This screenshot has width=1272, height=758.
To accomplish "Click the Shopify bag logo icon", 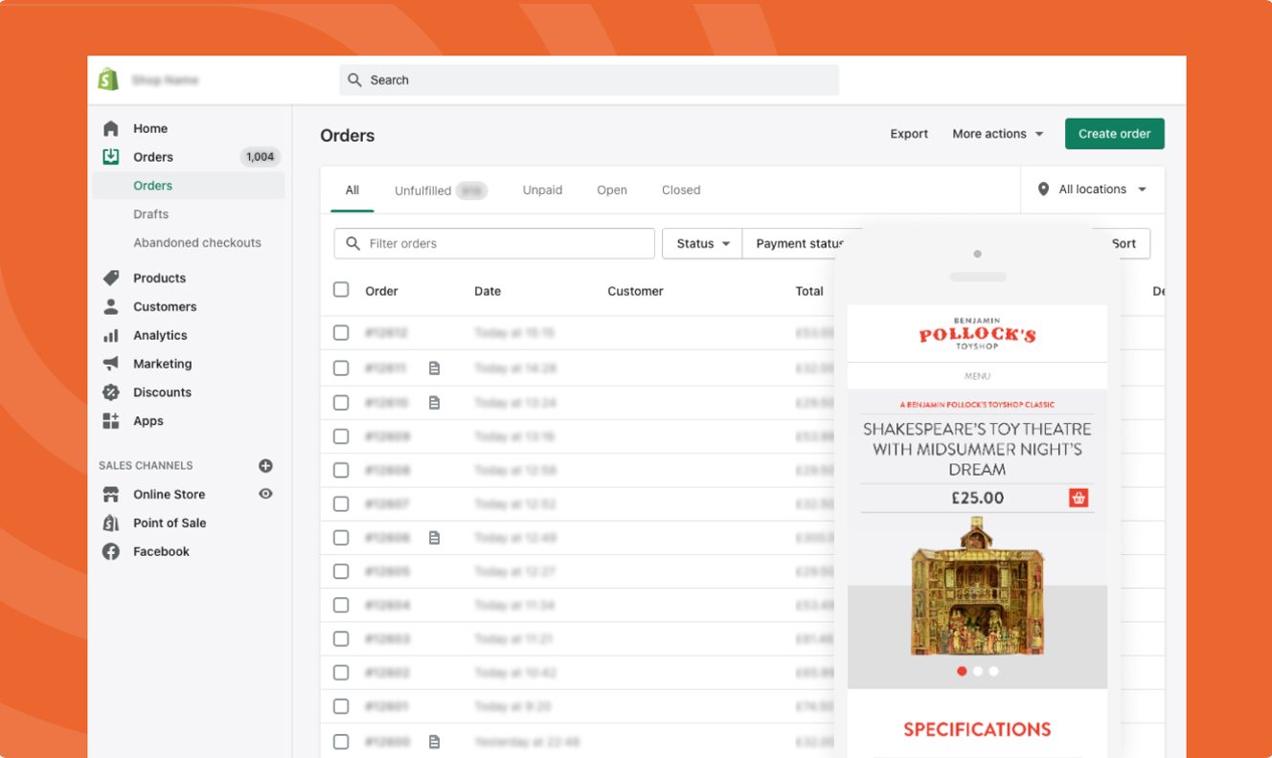I will (108, 79).
